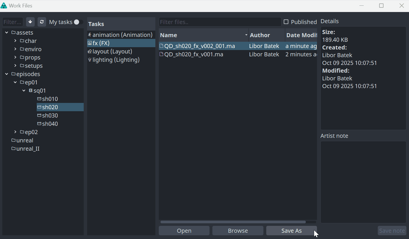Screen dimensions: 409x239
Task: Click the horizontal scrollbar under the file list
Action: tap(233, 222)
